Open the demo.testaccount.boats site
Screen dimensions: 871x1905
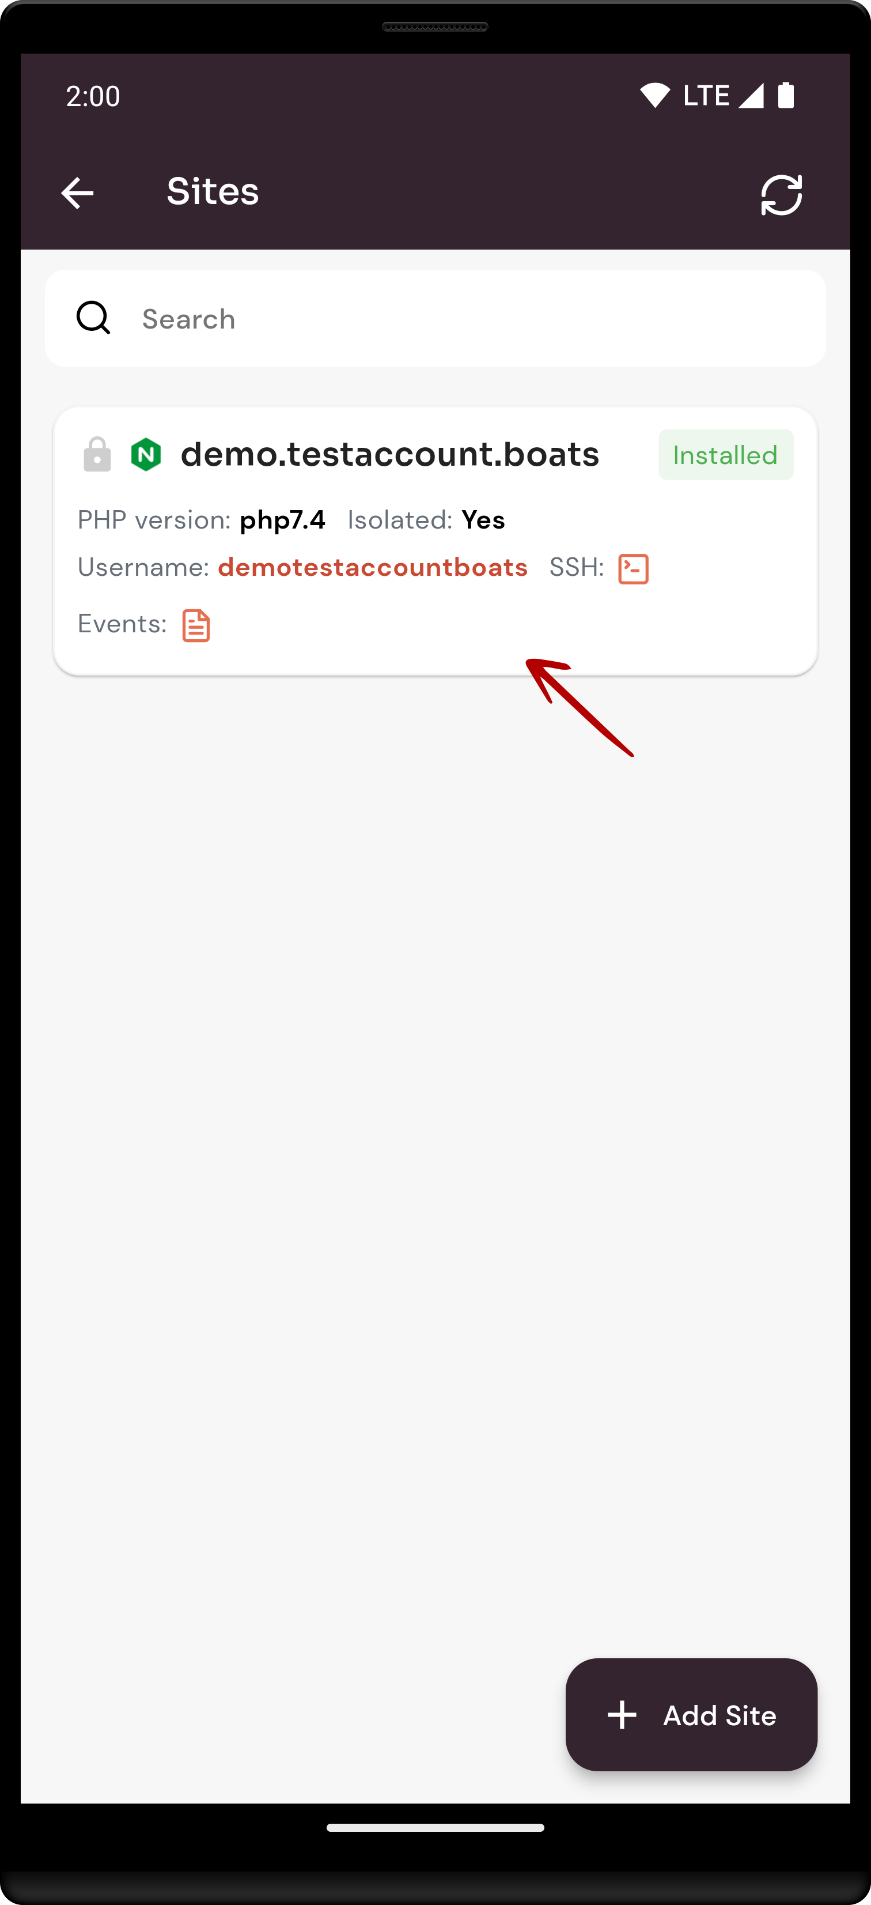pyautogui.click(x=389, y=454)
